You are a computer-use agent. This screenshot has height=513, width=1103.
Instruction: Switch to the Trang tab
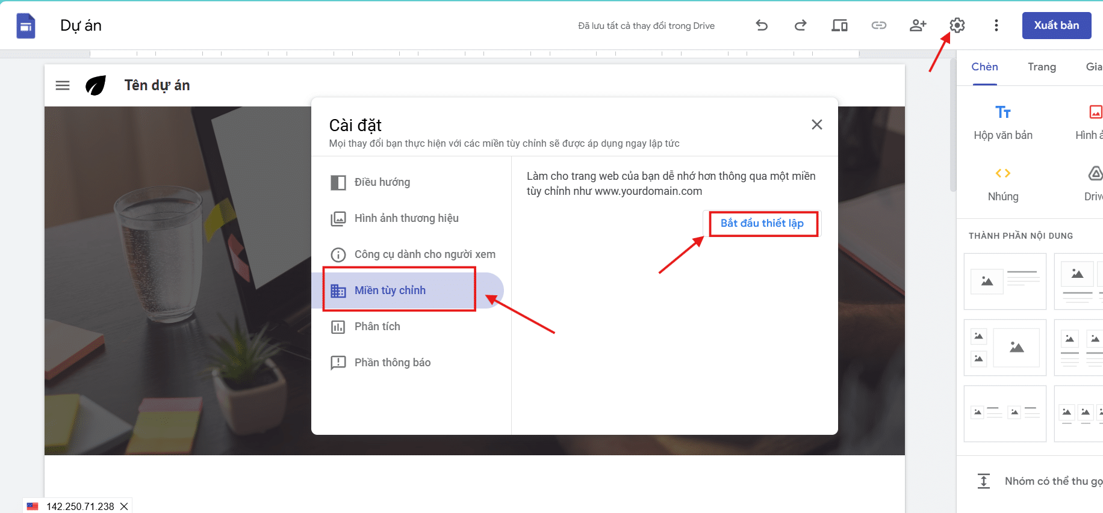[x=1042, y=67]
